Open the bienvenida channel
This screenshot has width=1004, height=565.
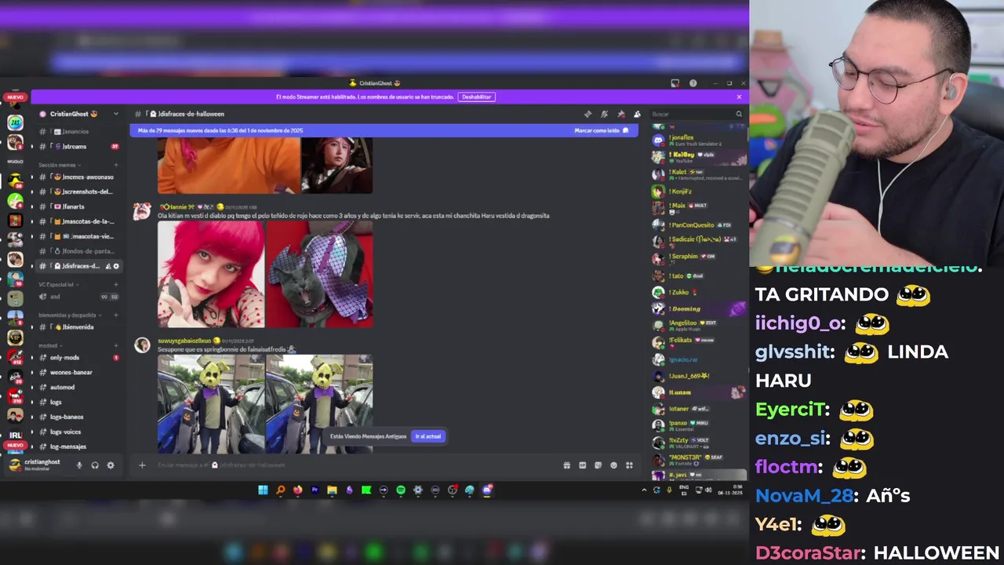click(x=78, y=327)
